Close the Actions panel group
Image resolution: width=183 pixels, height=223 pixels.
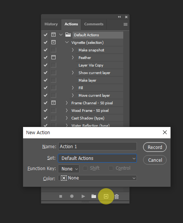126,17
